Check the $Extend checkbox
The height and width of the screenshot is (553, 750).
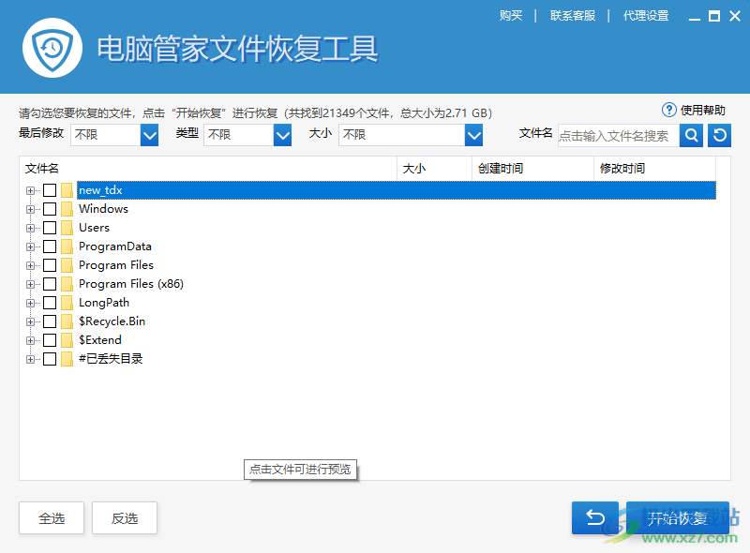[x=50, y=340]
